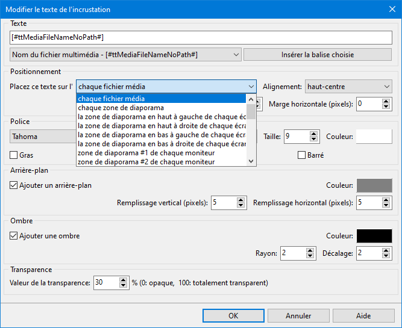Enable the Gras checkbox
The height and width of the screenshot is (328, 402).
(13, 155)
